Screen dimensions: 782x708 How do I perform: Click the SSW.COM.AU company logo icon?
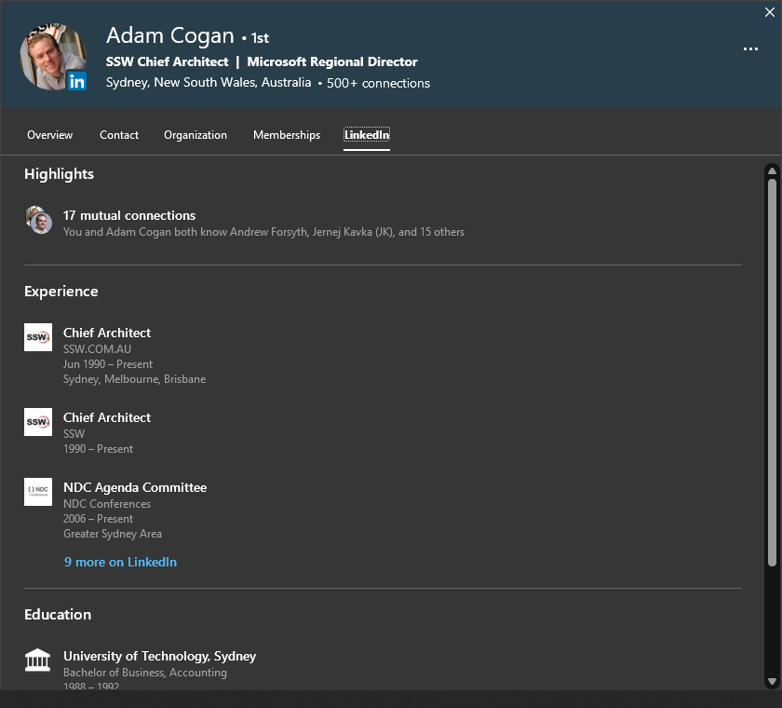pos(38,337)
